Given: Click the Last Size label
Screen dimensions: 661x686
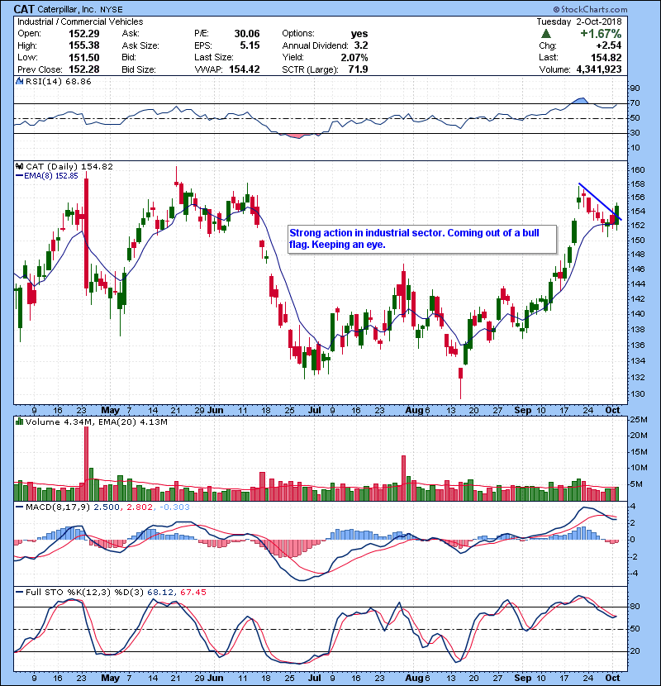Looking at the screenshot, I should click(214, 57).
